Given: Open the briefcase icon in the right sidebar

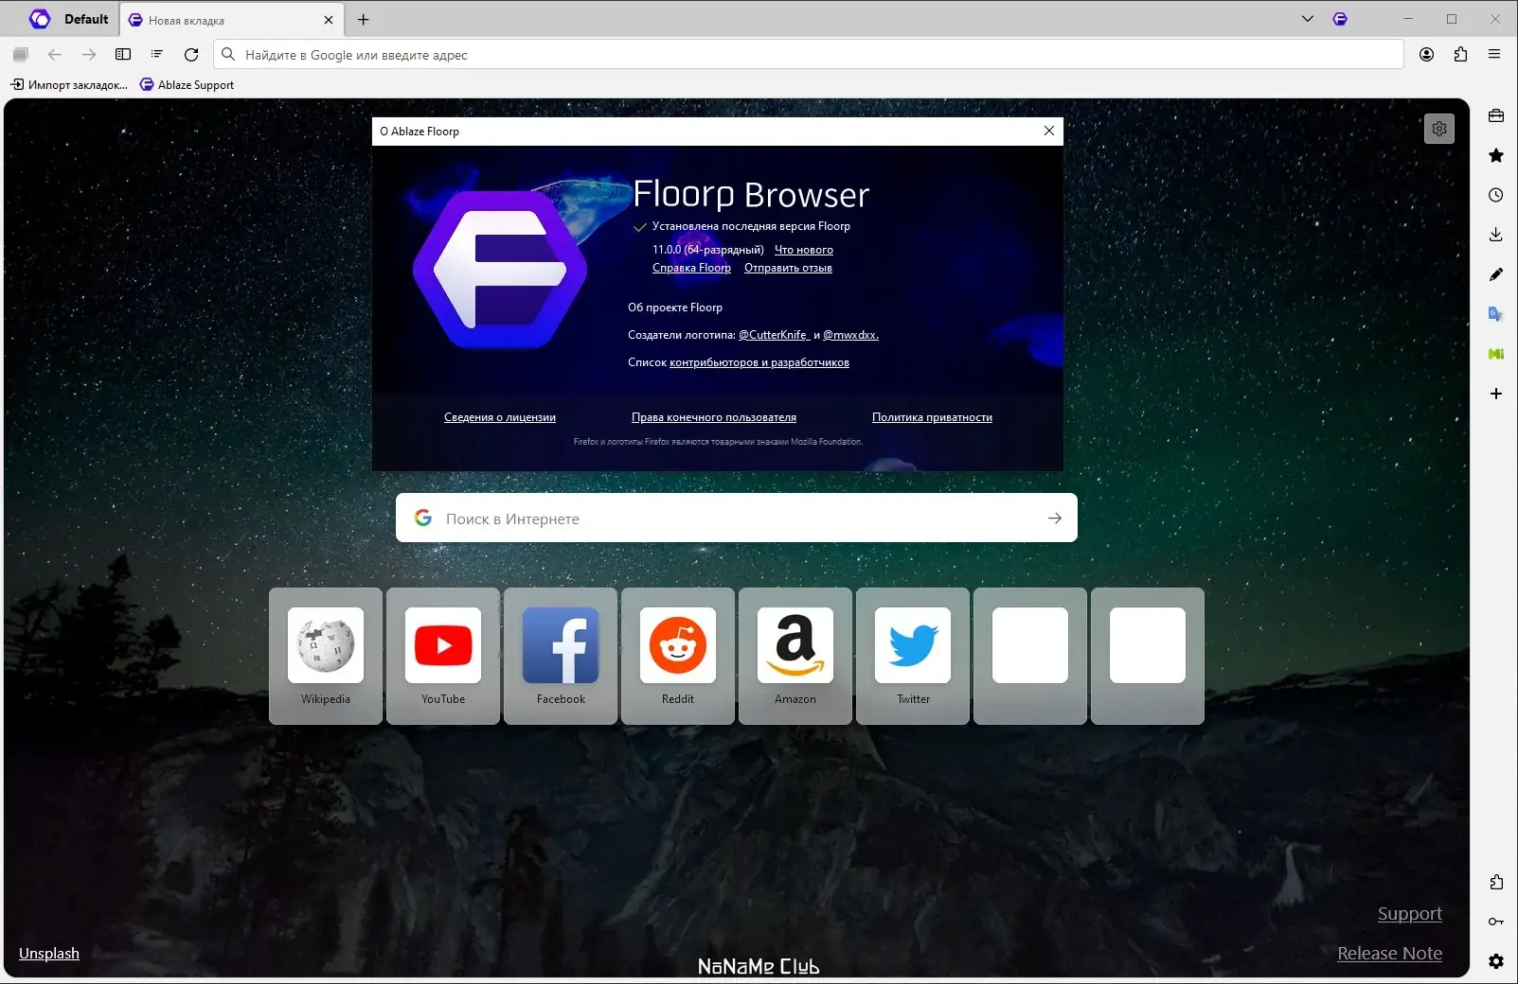Looking at the screenshot, I should coord(1496,115).
